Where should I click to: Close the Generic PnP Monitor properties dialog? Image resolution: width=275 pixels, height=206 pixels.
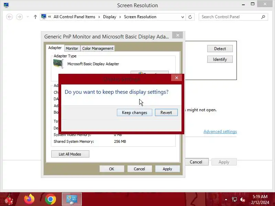tap(177, 35)
